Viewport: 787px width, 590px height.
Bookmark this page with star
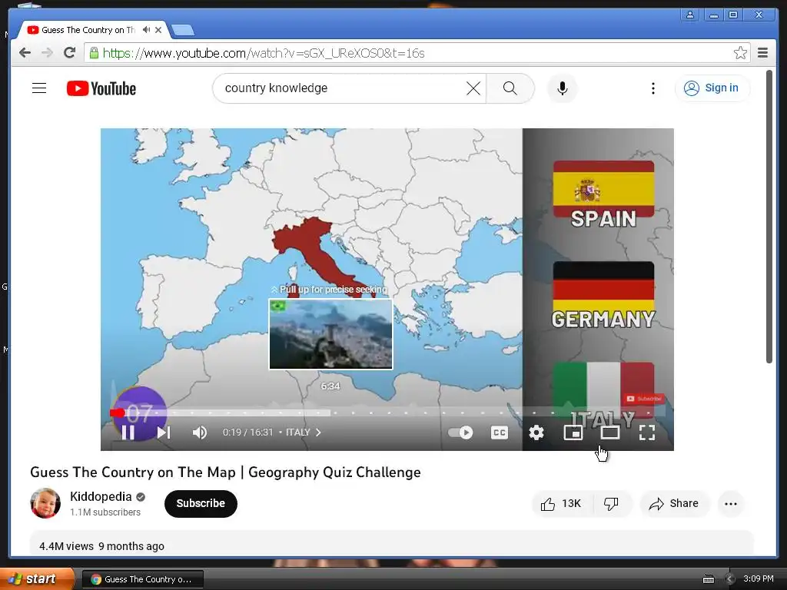[x=740, y=53]
